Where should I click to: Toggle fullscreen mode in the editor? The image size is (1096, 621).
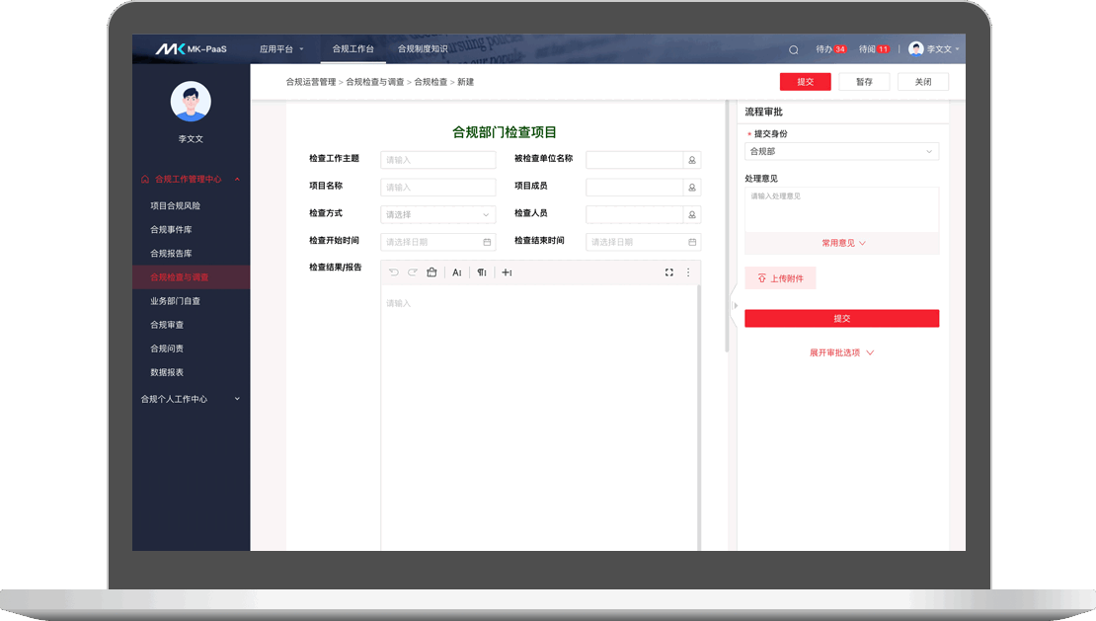tap(668, 272)
